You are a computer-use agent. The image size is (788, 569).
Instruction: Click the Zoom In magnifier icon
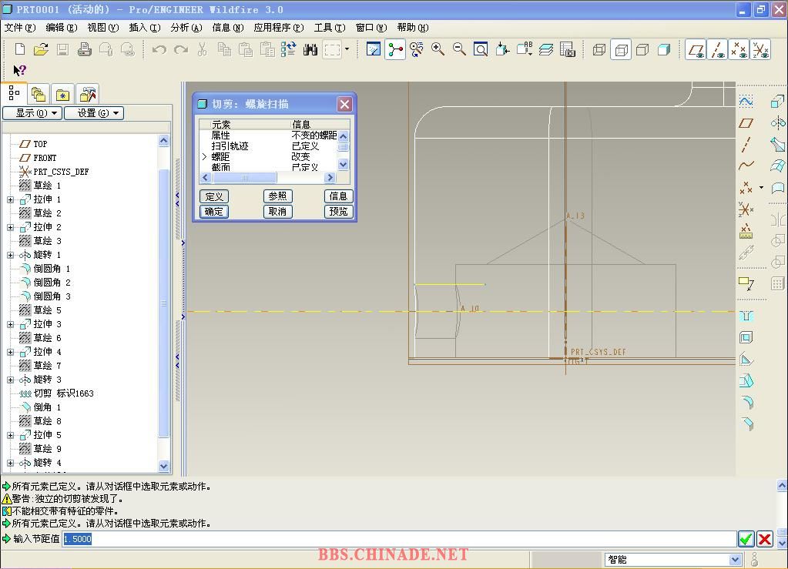(438, 49)
